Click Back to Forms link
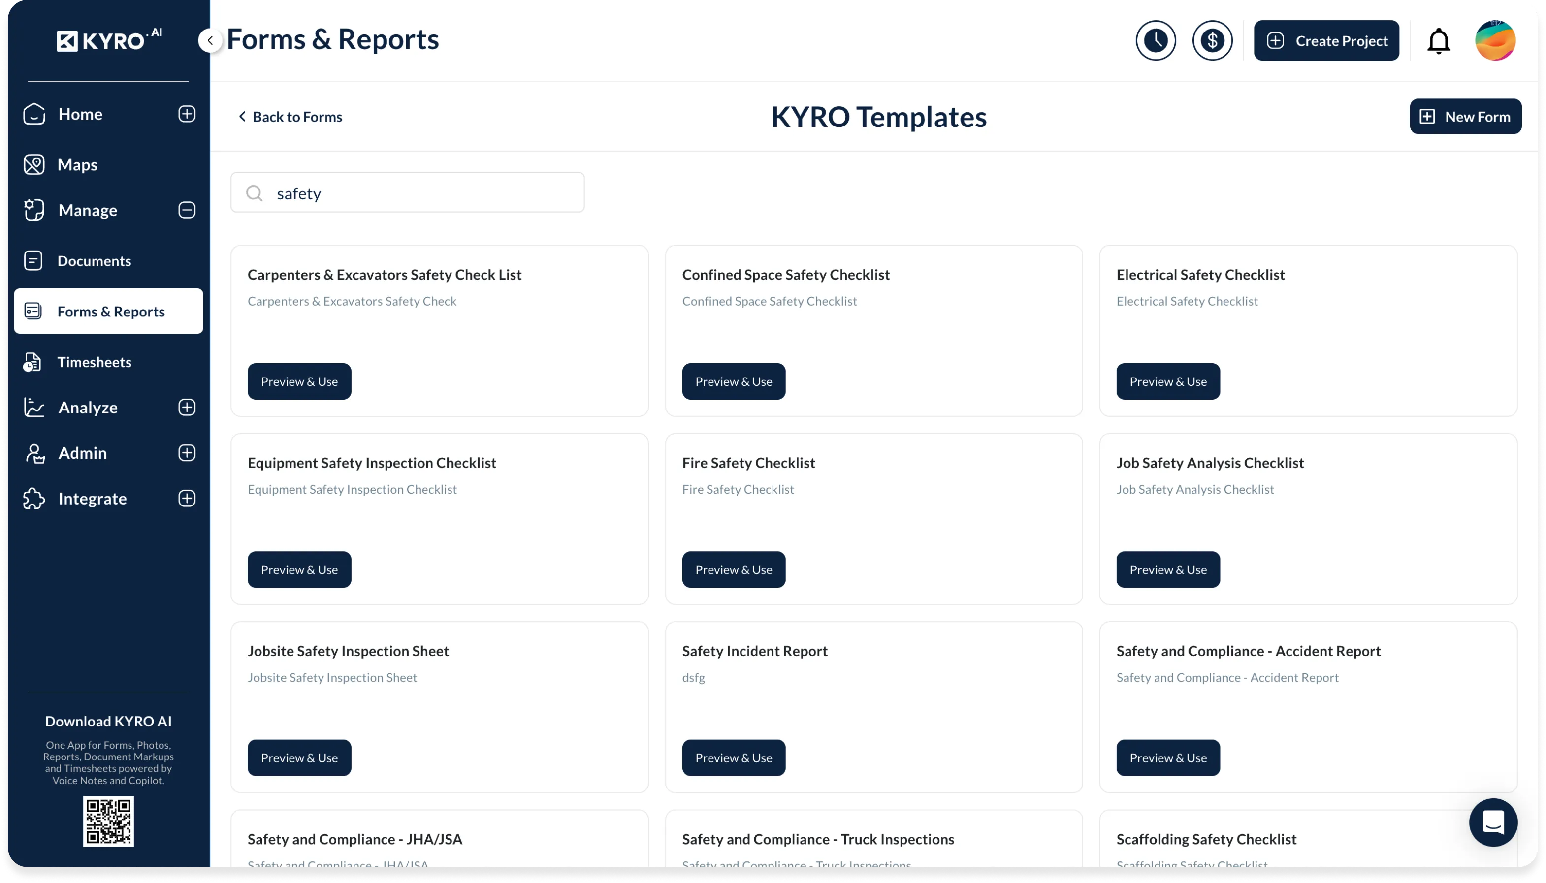This screenshot has width=1546, height=883. 290,117
